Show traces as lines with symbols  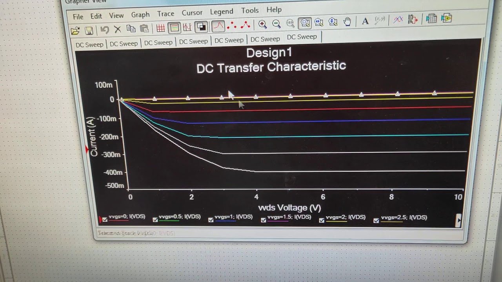coord(246,25)
